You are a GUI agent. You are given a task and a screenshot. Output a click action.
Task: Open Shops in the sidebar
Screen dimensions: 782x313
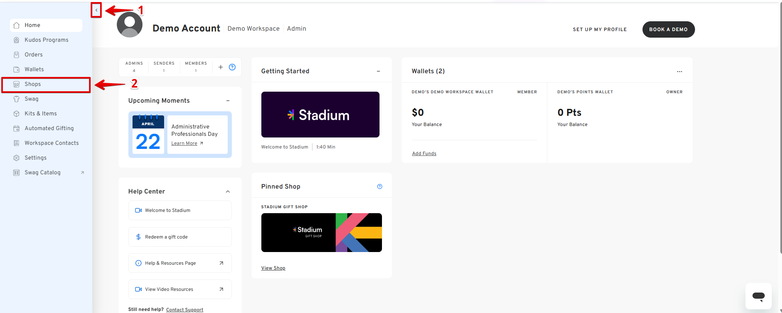point(33,84)
